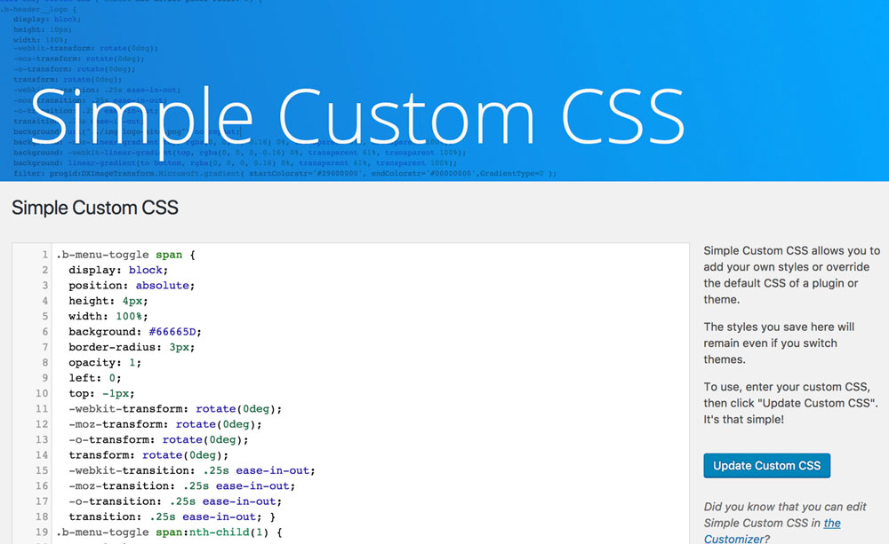Screen dimensions: 889x544
Task: Click the italic 'Did you know that' note
Action: tap(785, 523)
